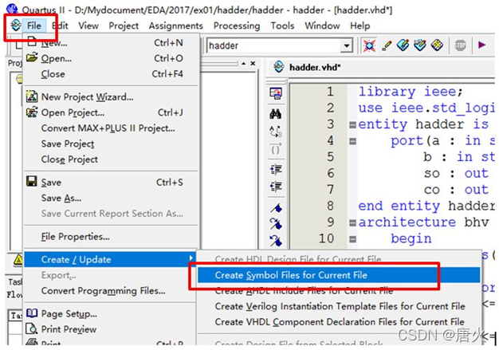Click Close Project menu entry
The height and width of the screenshot is (350, 499).
click(112, 159)
